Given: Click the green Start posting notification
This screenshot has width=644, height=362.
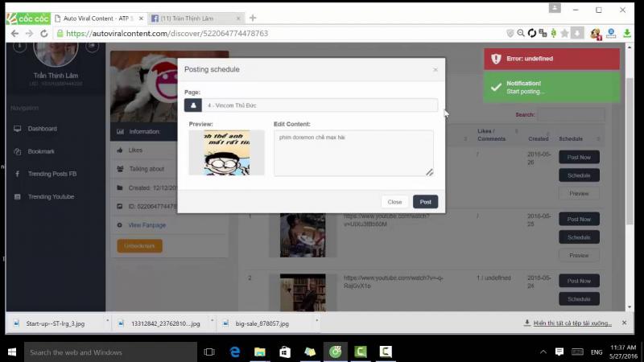Looking at the screenshot, I should coord(551,87).
